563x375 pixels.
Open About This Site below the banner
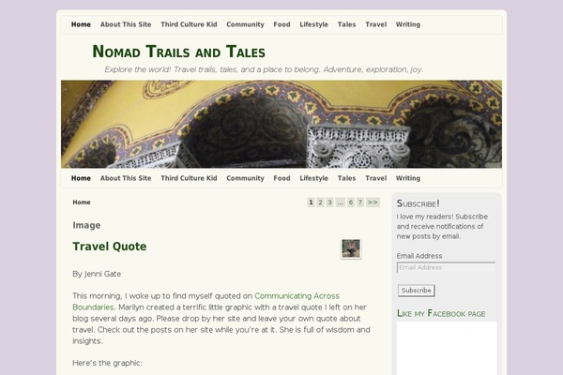click(x=126, y=178)
